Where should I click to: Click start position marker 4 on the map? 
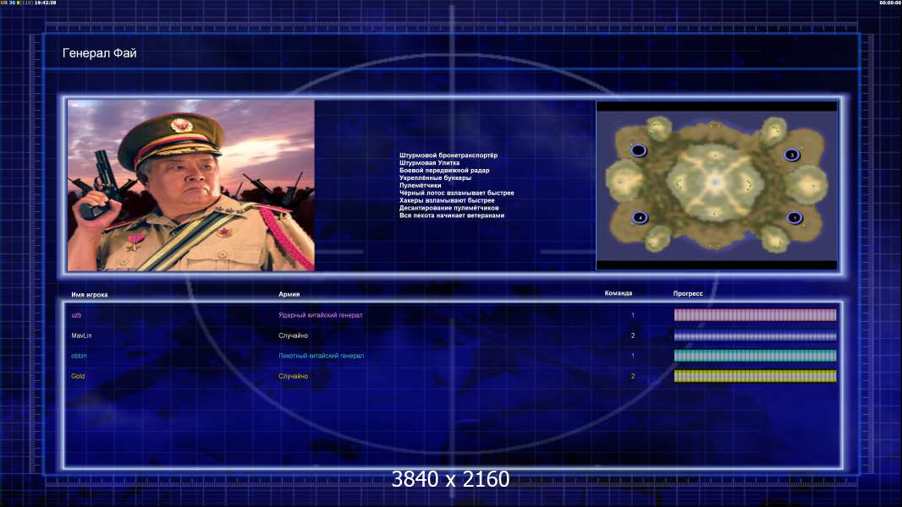point(640,218)
